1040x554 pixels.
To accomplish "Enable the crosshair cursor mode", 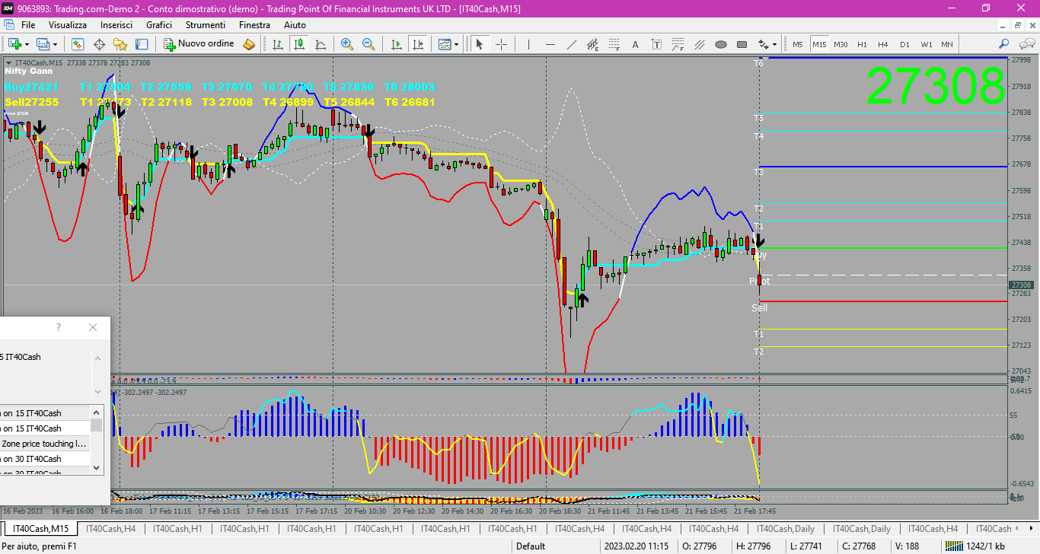I will pyautogui.click(x=501, y=44).
